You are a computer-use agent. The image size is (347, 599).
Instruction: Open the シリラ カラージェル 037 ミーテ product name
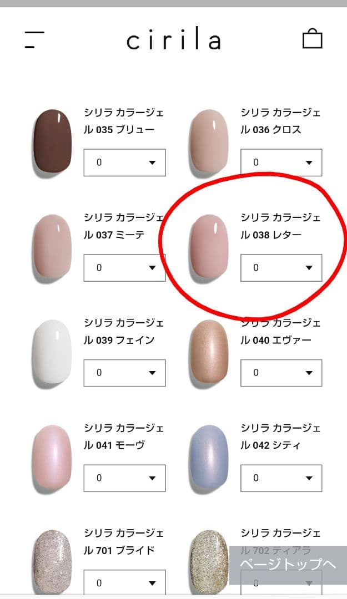click(x=124, y=226)
